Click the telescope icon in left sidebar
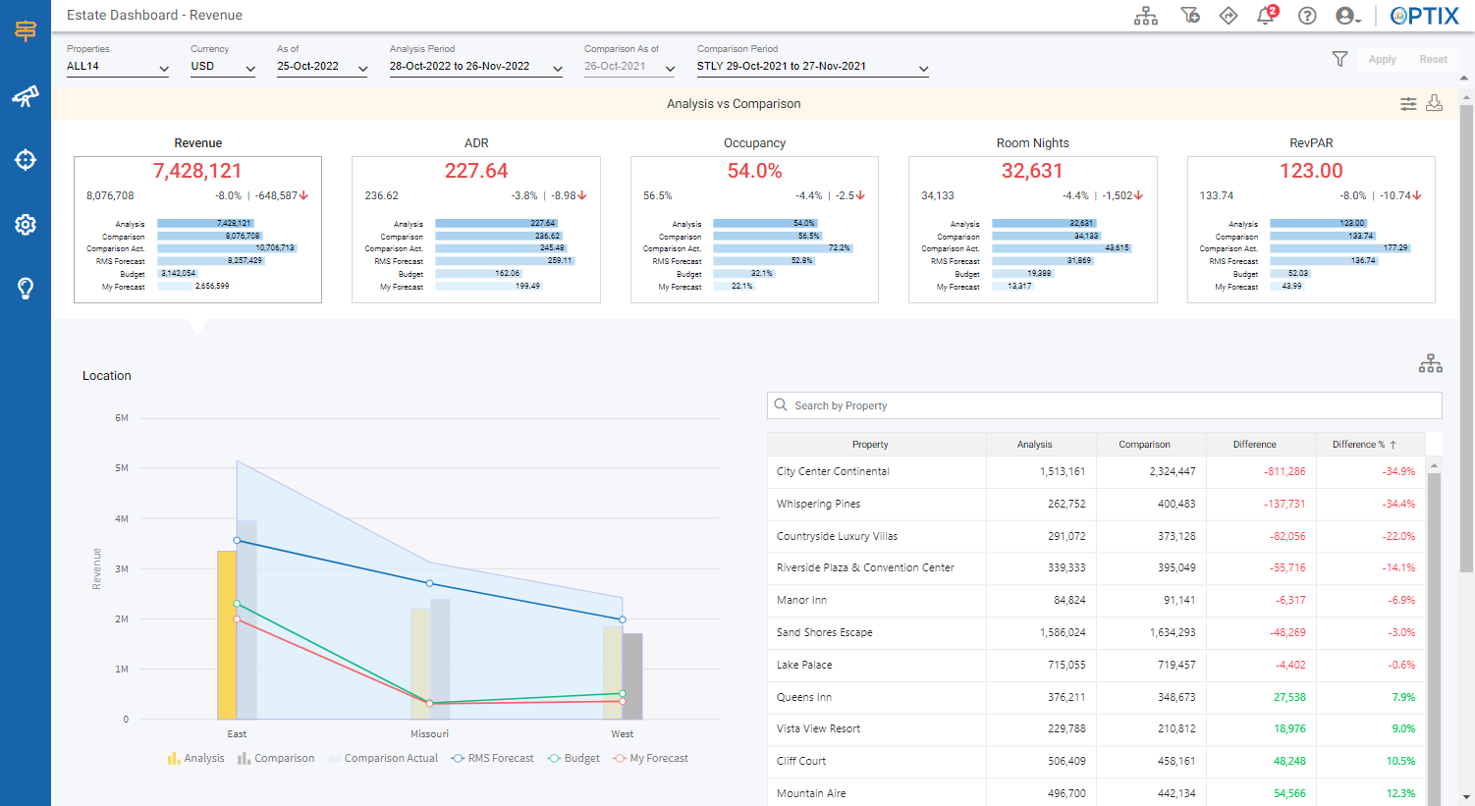This screenshot has height=806, width=1475. (x=26, y=96)
